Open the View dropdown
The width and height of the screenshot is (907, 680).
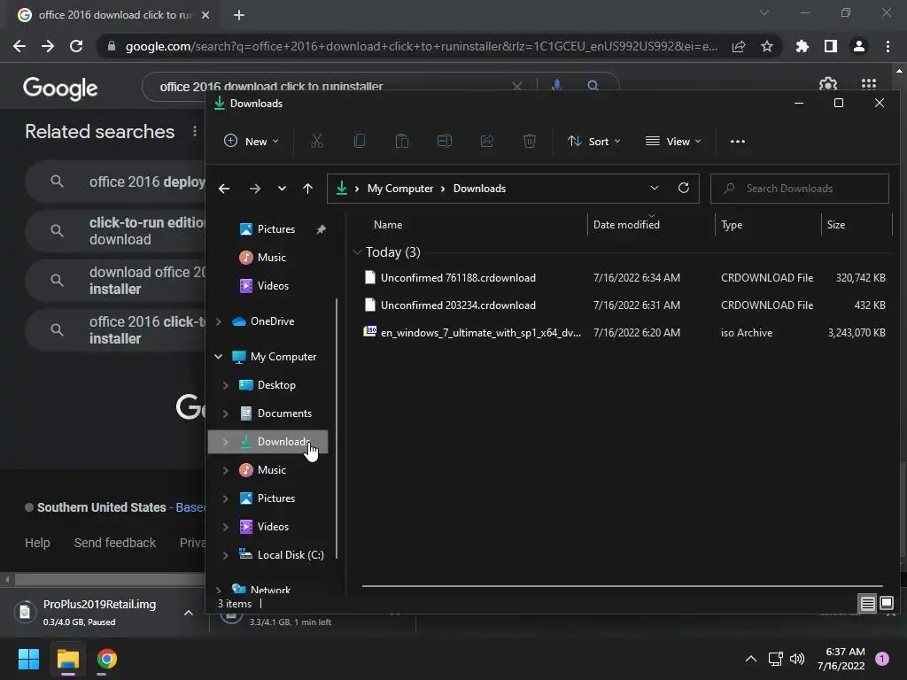[x=673, y=141]
